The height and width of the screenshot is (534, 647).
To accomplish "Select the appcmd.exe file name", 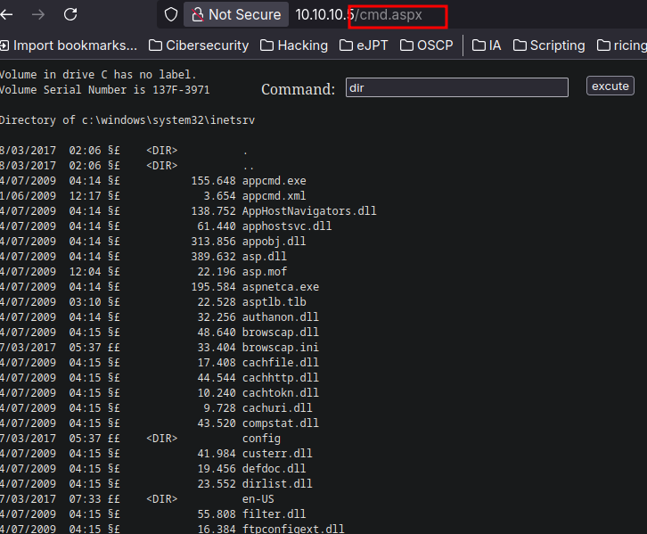I will [274, 181].
